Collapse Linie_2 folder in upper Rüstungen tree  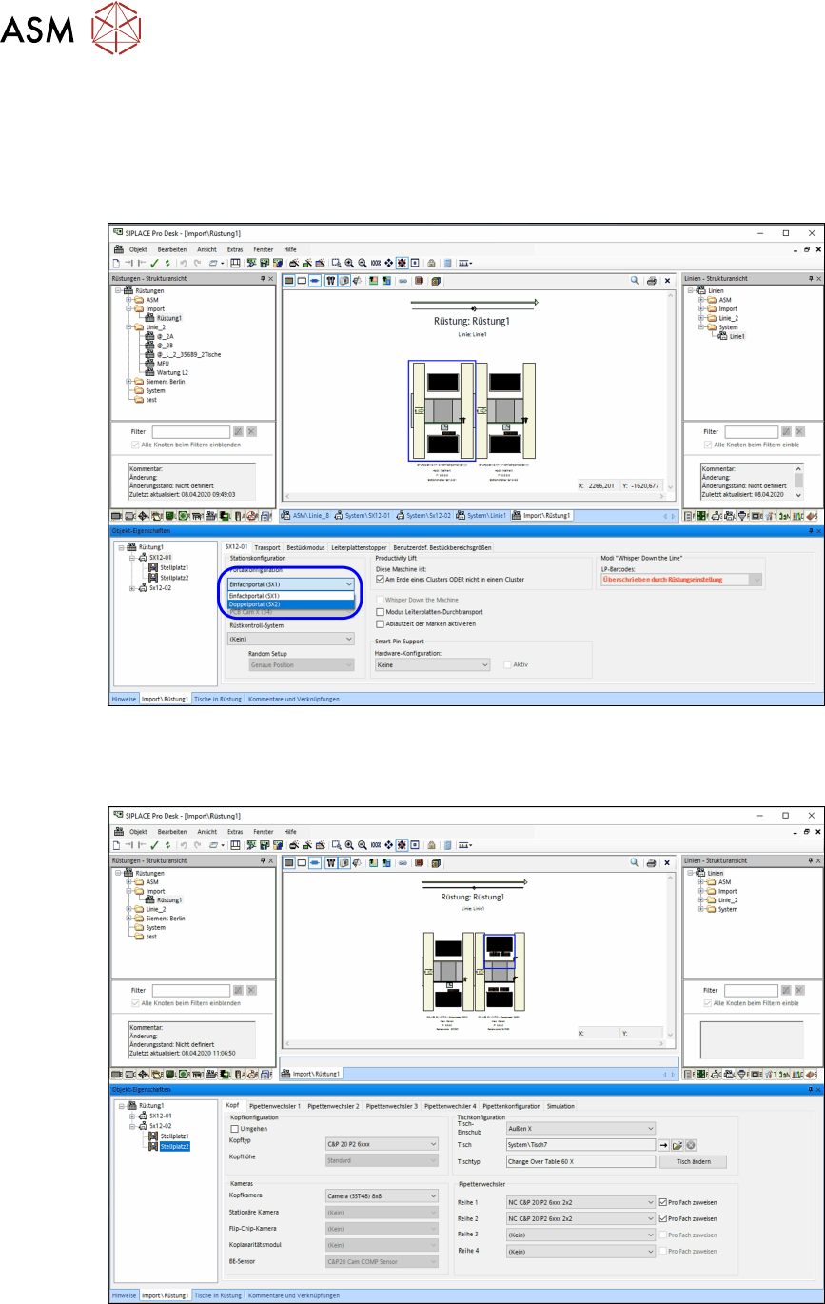[x=128, y=326]
